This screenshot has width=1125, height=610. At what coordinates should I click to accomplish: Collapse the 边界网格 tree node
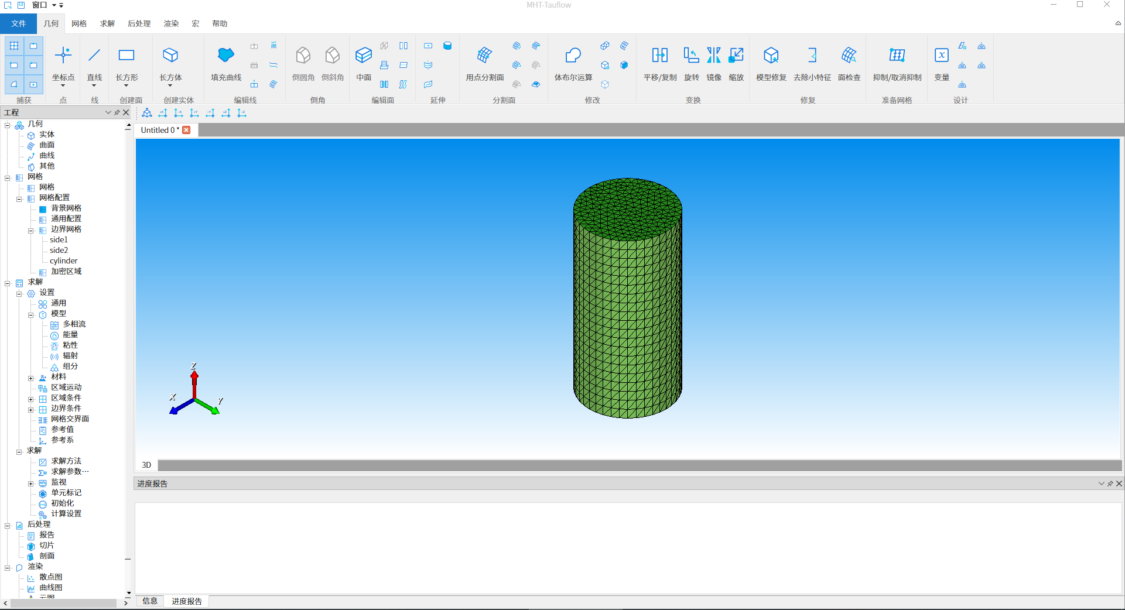pyautogui.click(x=31, y=230)
